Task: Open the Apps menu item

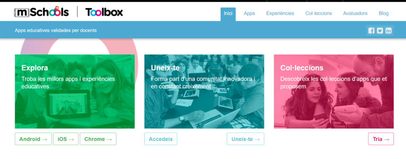Action: pos(249,13)
